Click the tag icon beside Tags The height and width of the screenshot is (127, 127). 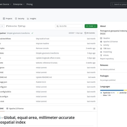19,26
